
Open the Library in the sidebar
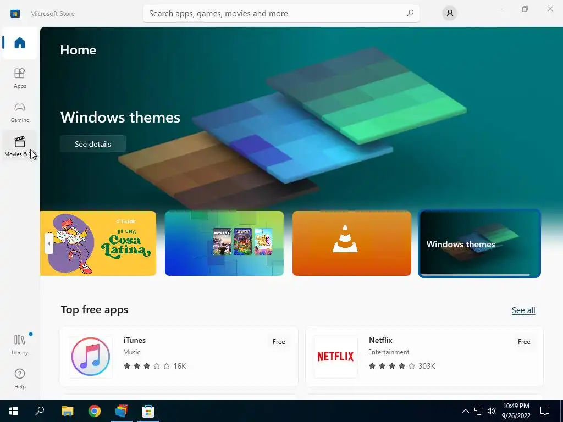point(20,345)
